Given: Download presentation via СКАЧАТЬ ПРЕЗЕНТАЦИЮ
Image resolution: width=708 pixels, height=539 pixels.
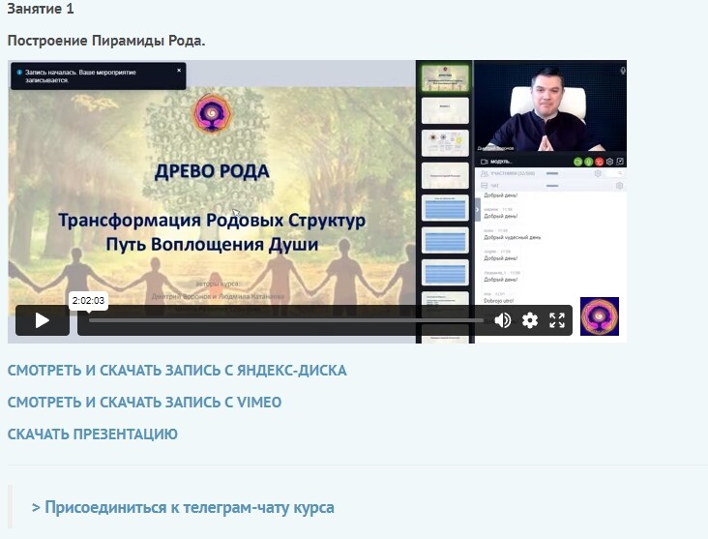Looking at the screenshot, I should tap(92, 434).
